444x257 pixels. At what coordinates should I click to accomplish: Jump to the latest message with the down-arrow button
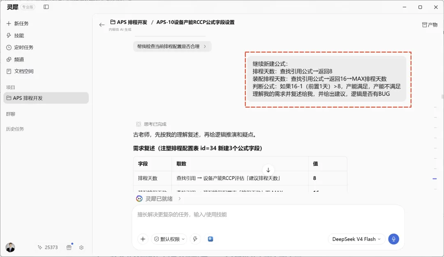268,170
